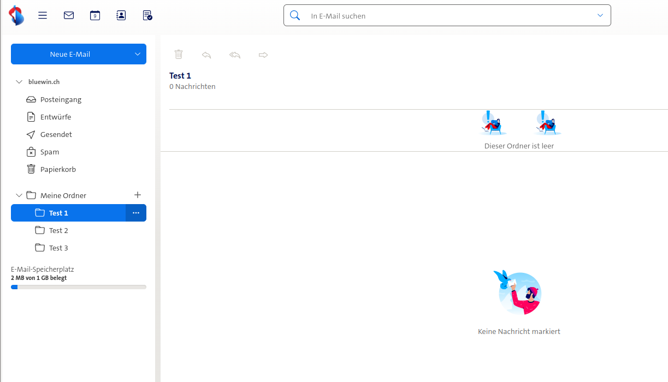Click the reply arrow icon
The image size is (668, 382).
coord(206,55)
